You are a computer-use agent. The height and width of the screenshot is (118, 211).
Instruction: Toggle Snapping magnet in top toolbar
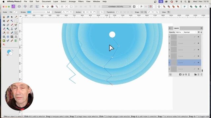click(150, 7)
